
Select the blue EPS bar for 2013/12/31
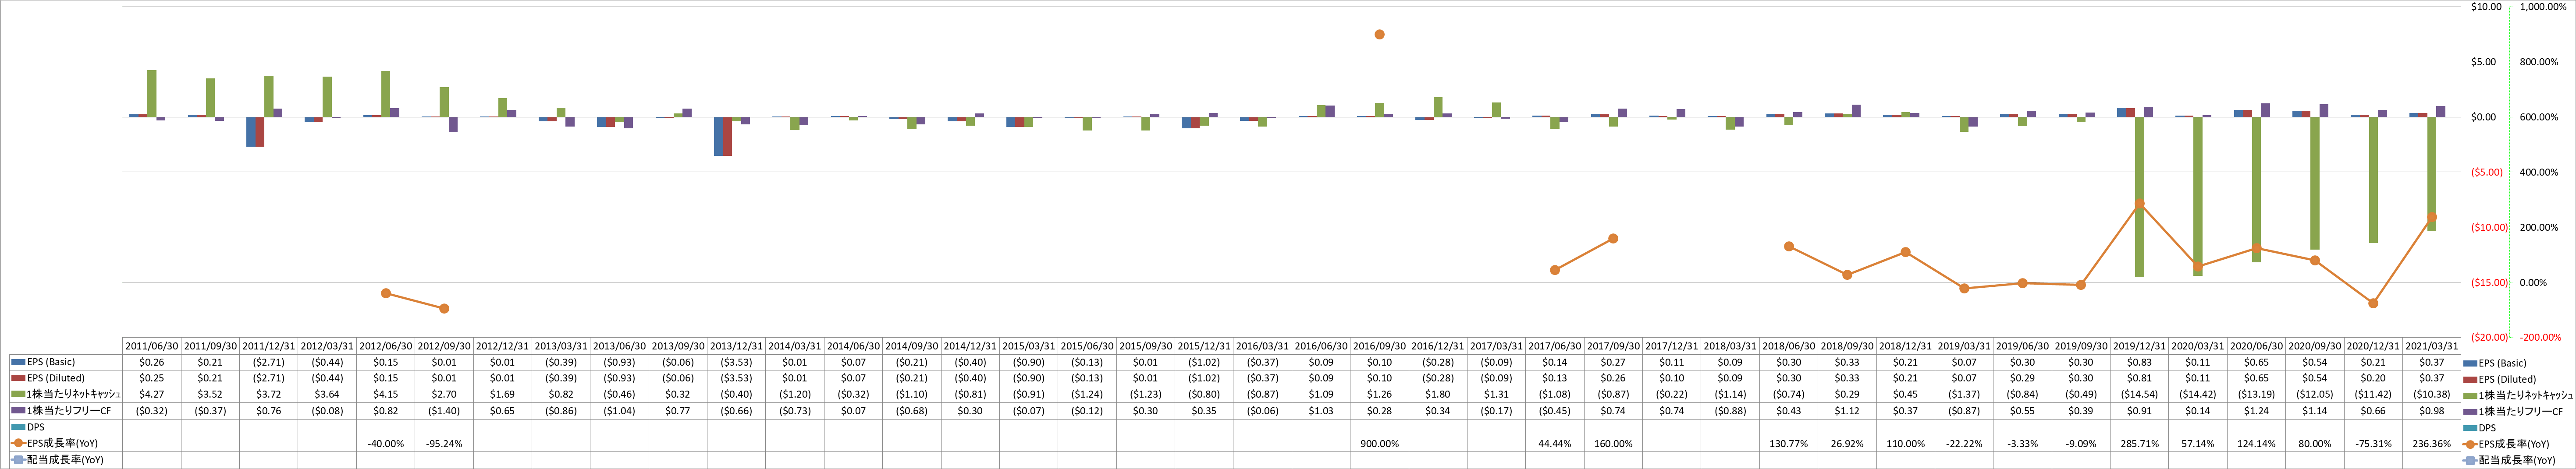pos(718,136)
